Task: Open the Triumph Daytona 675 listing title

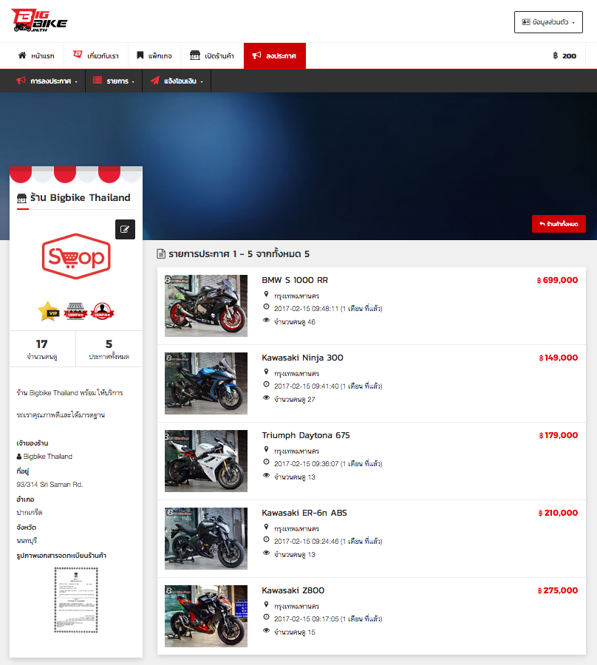Action: (306, 435)
